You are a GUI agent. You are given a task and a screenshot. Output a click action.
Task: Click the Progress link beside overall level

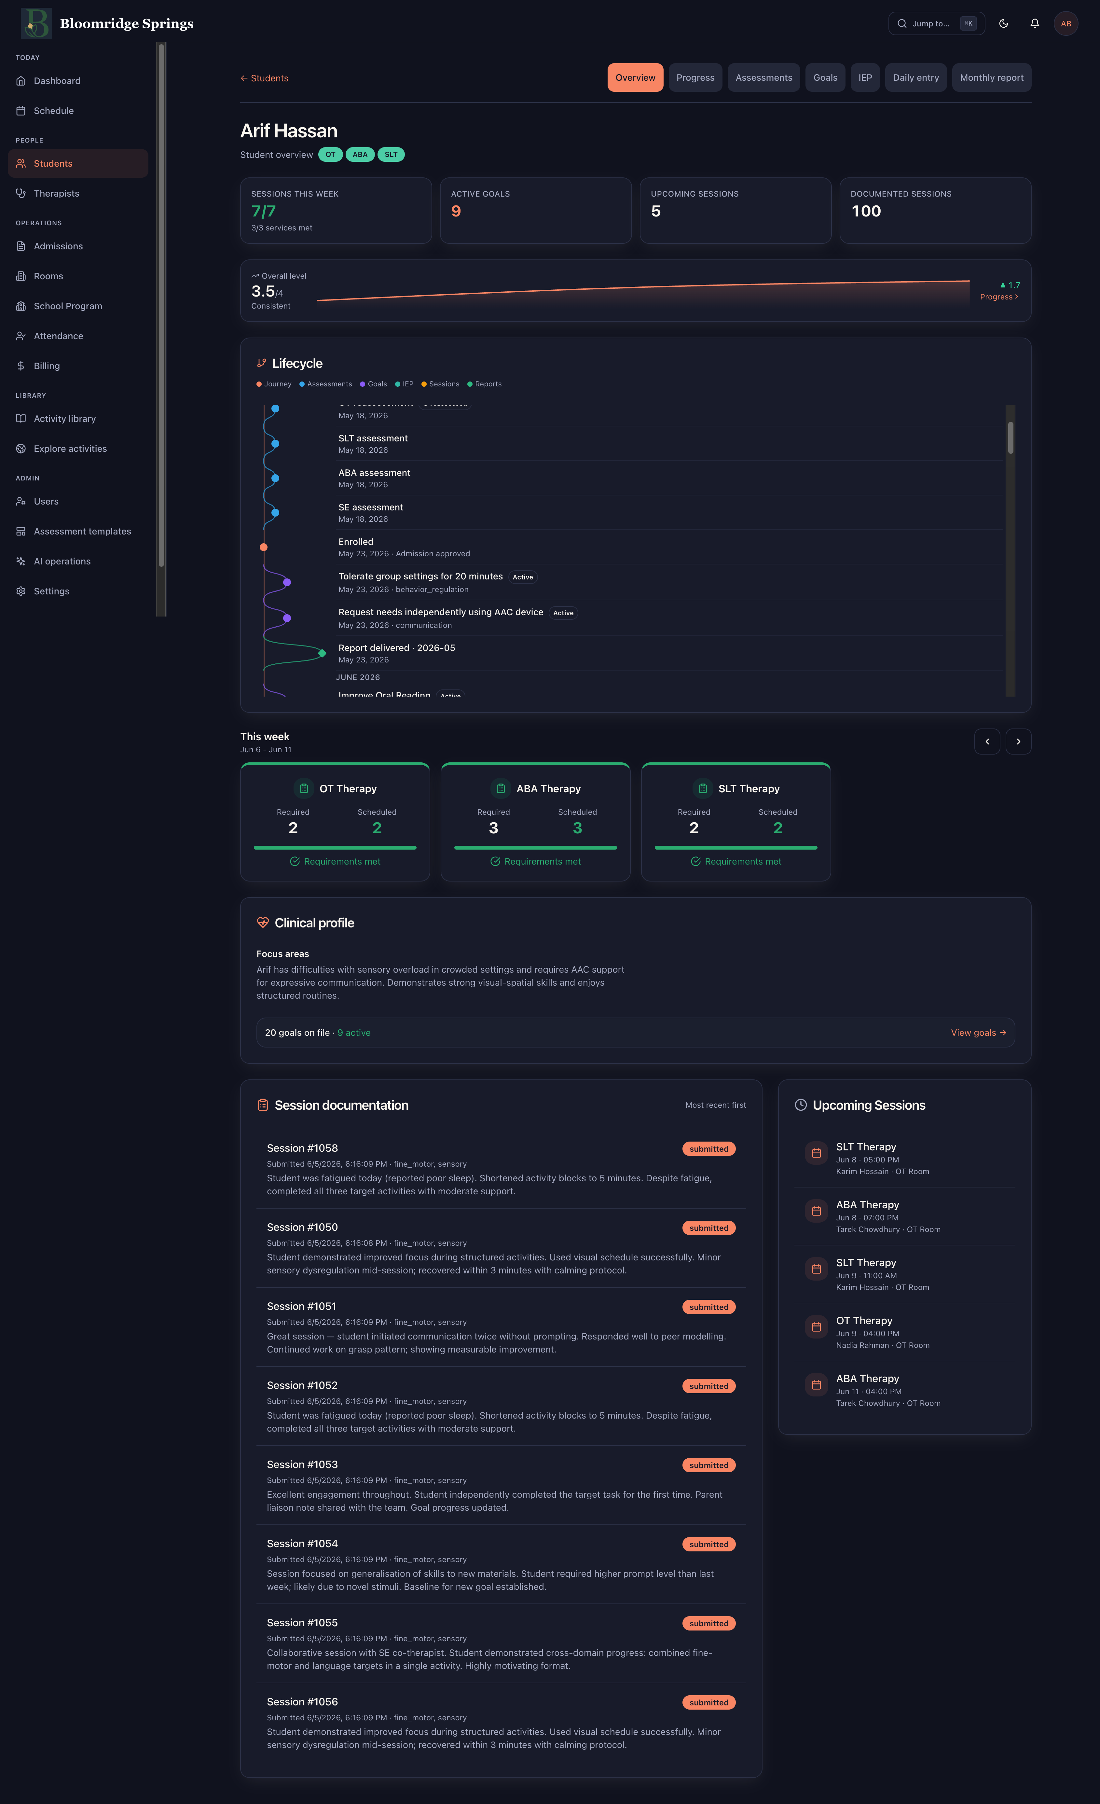[x=999, y=297]
